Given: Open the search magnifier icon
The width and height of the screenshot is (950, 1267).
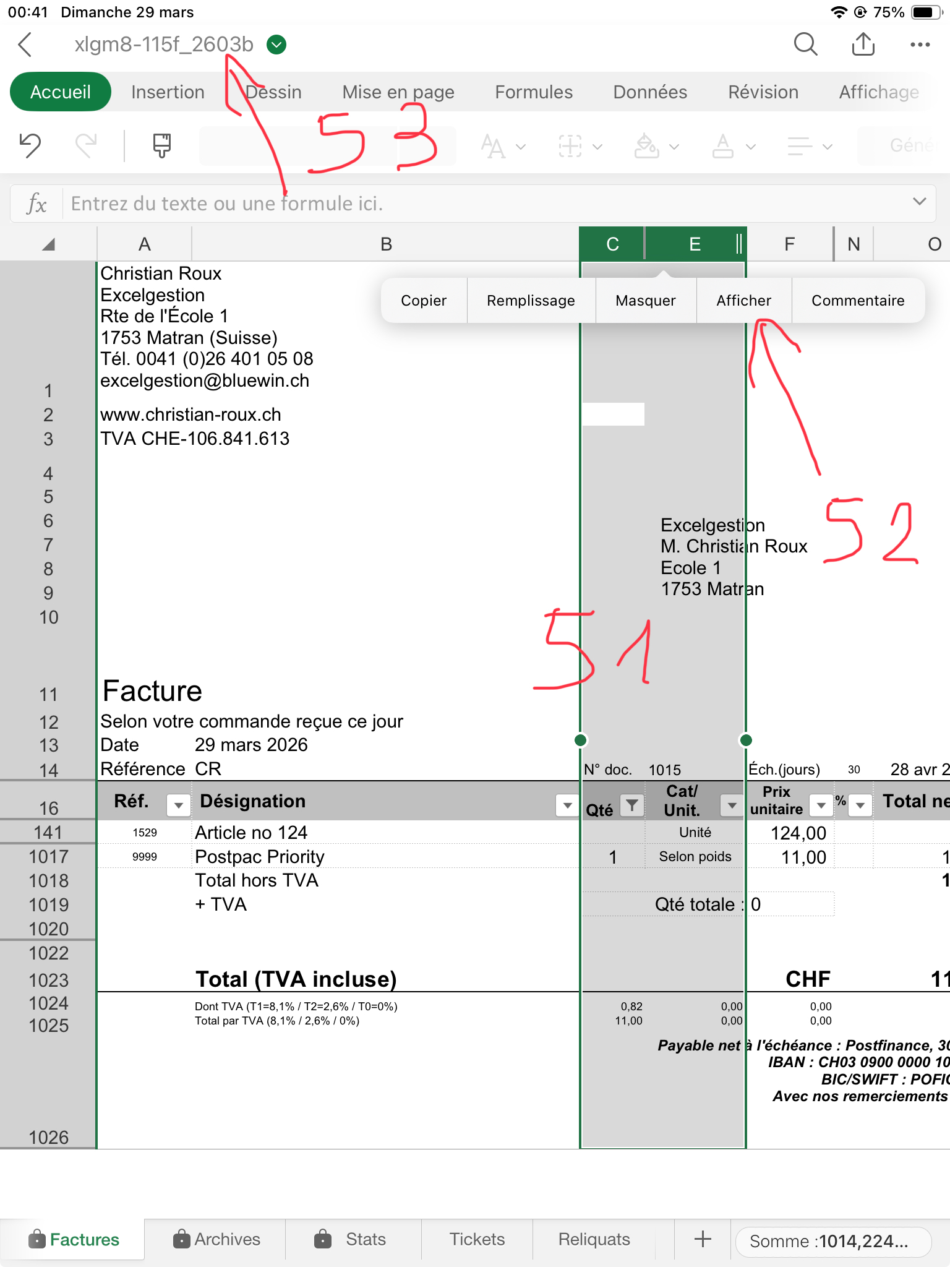Looking at the screenshot, I should coord(805,45).
